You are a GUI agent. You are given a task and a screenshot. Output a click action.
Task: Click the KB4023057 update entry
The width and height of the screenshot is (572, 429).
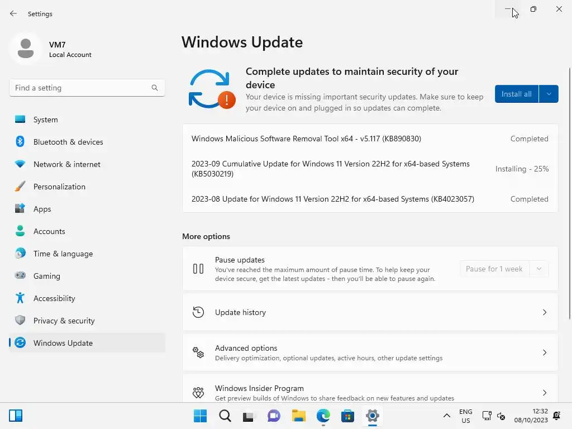[x=370, y=199]
